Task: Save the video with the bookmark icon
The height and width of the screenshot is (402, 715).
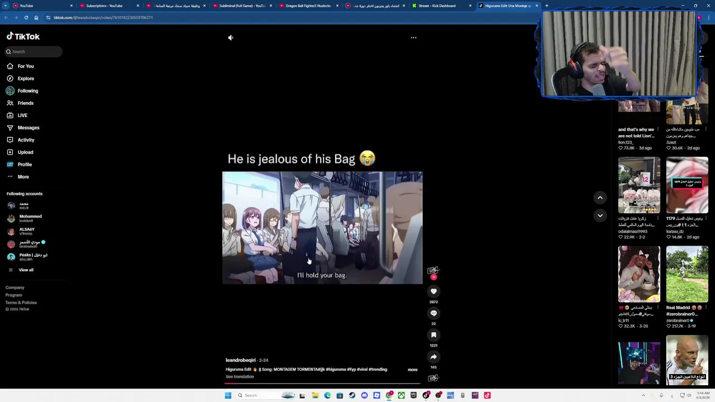Action: (x=433, y=335)
